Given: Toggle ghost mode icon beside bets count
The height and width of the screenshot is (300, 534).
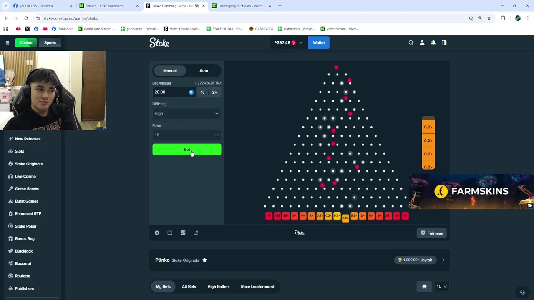Looking at the screenshot, I should 424,286.
